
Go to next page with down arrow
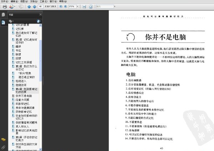35,6
